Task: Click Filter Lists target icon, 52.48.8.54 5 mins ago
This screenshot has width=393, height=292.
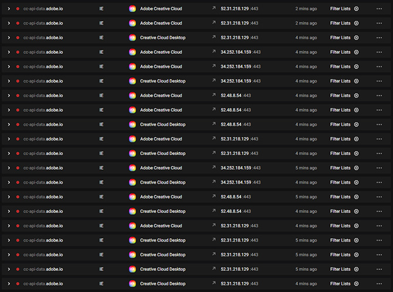Action: tap(356, 197)
